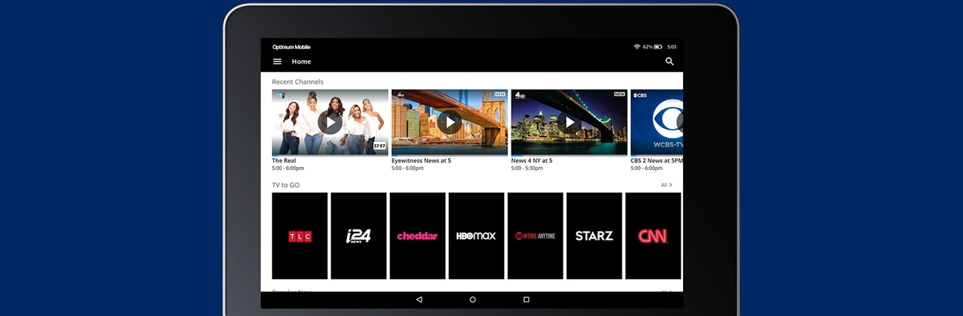
Task: Click the "5:00 - 5:30pm" time text
Action: pyautogui.click(x=527, y=168)
